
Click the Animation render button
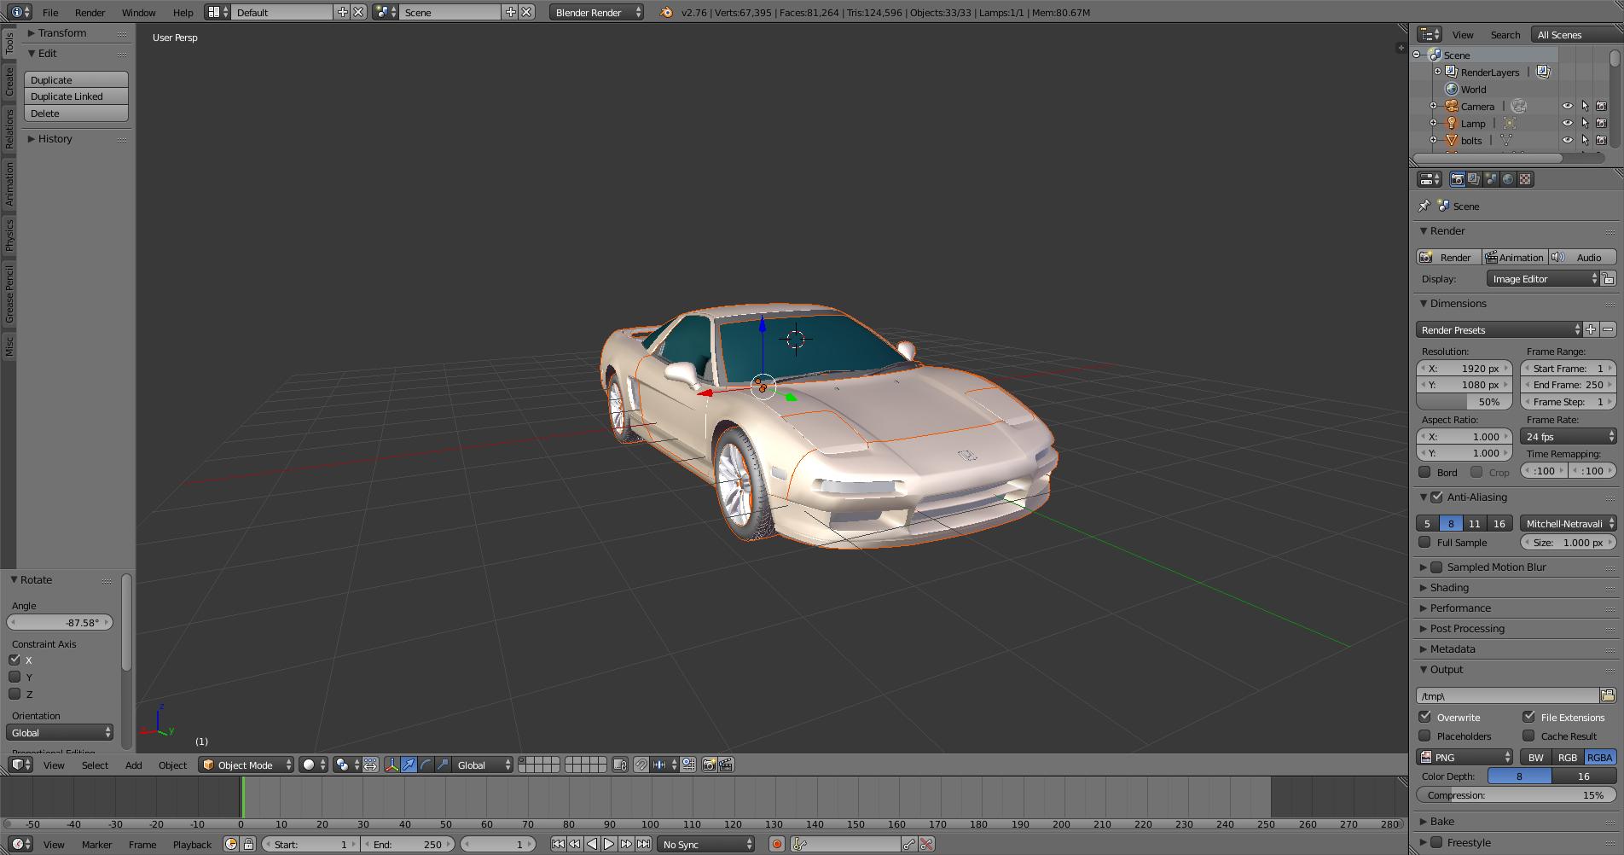1514,257
